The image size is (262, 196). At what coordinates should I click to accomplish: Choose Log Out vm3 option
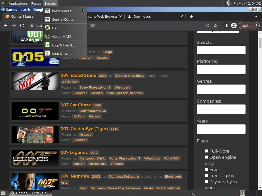65,45
